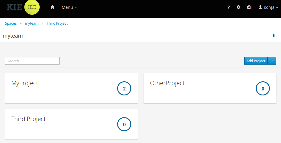
Task: Click the briefcase icon in navbar
Action: tap(249, 7)
